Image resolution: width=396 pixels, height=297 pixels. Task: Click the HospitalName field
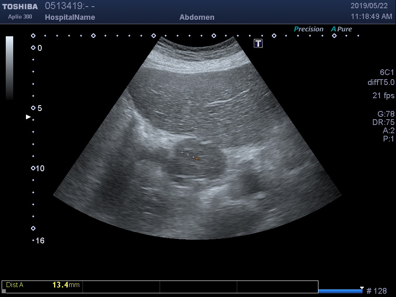(x=70, y=17)
